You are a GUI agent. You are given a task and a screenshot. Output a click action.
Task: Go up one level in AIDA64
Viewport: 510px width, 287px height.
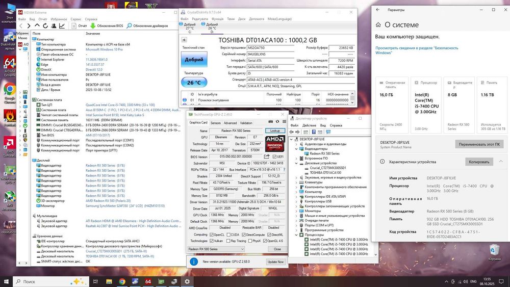point(37,25)
